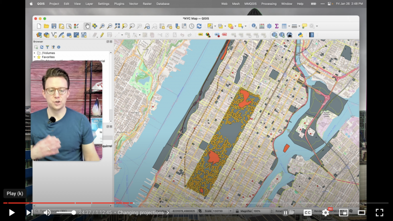Toggle the YouTube autoplay switch
393x221 pixels.
pos(287,213)
